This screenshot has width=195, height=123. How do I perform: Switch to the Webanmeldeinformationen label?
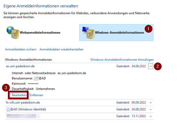39,33
